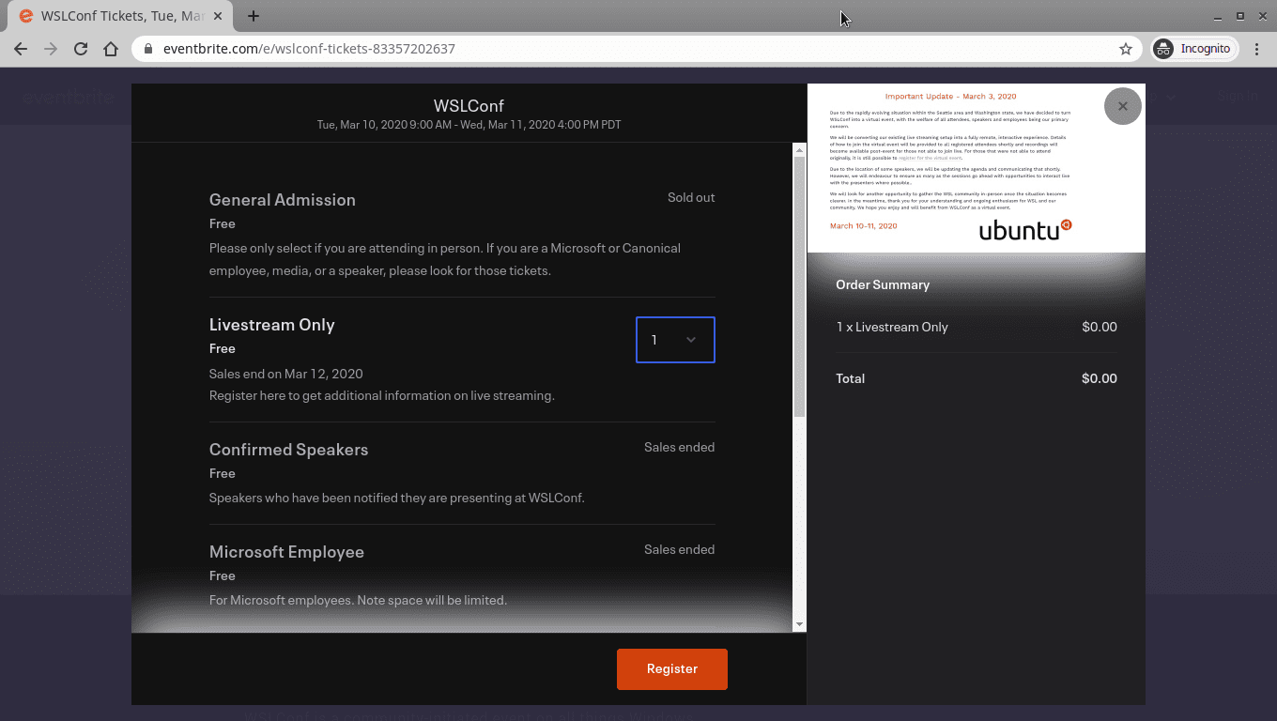Click the eventbrite logo behind modal

click(69, 96)
